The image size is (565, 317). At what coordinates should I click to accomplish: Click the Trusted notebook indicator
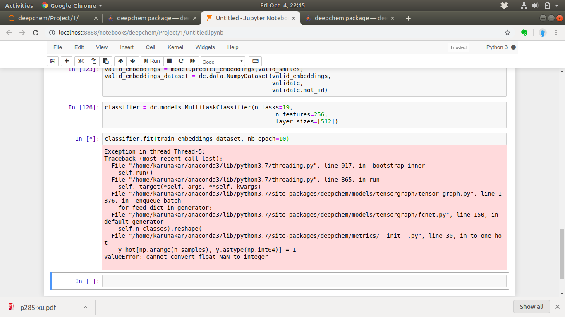pos(458,47)
